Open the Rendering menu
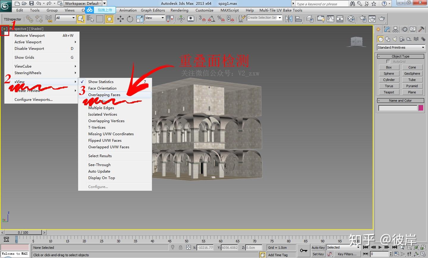Image resolution: width=428 pixels, height=258 pixels. (180, 10)
